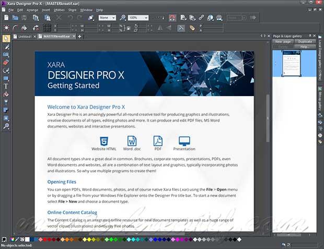Screen dimensions: 324x249
Task: Open the Window menu
Action: (86, 10)
